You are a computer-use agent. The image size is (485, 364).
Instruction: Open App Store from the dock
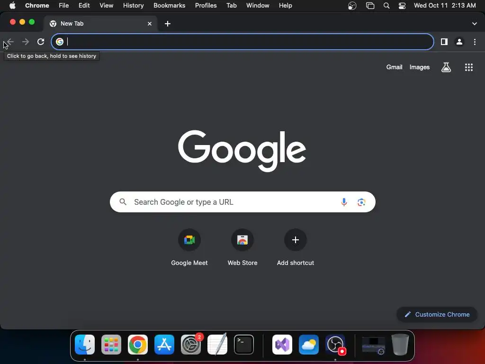click(164, 344)
